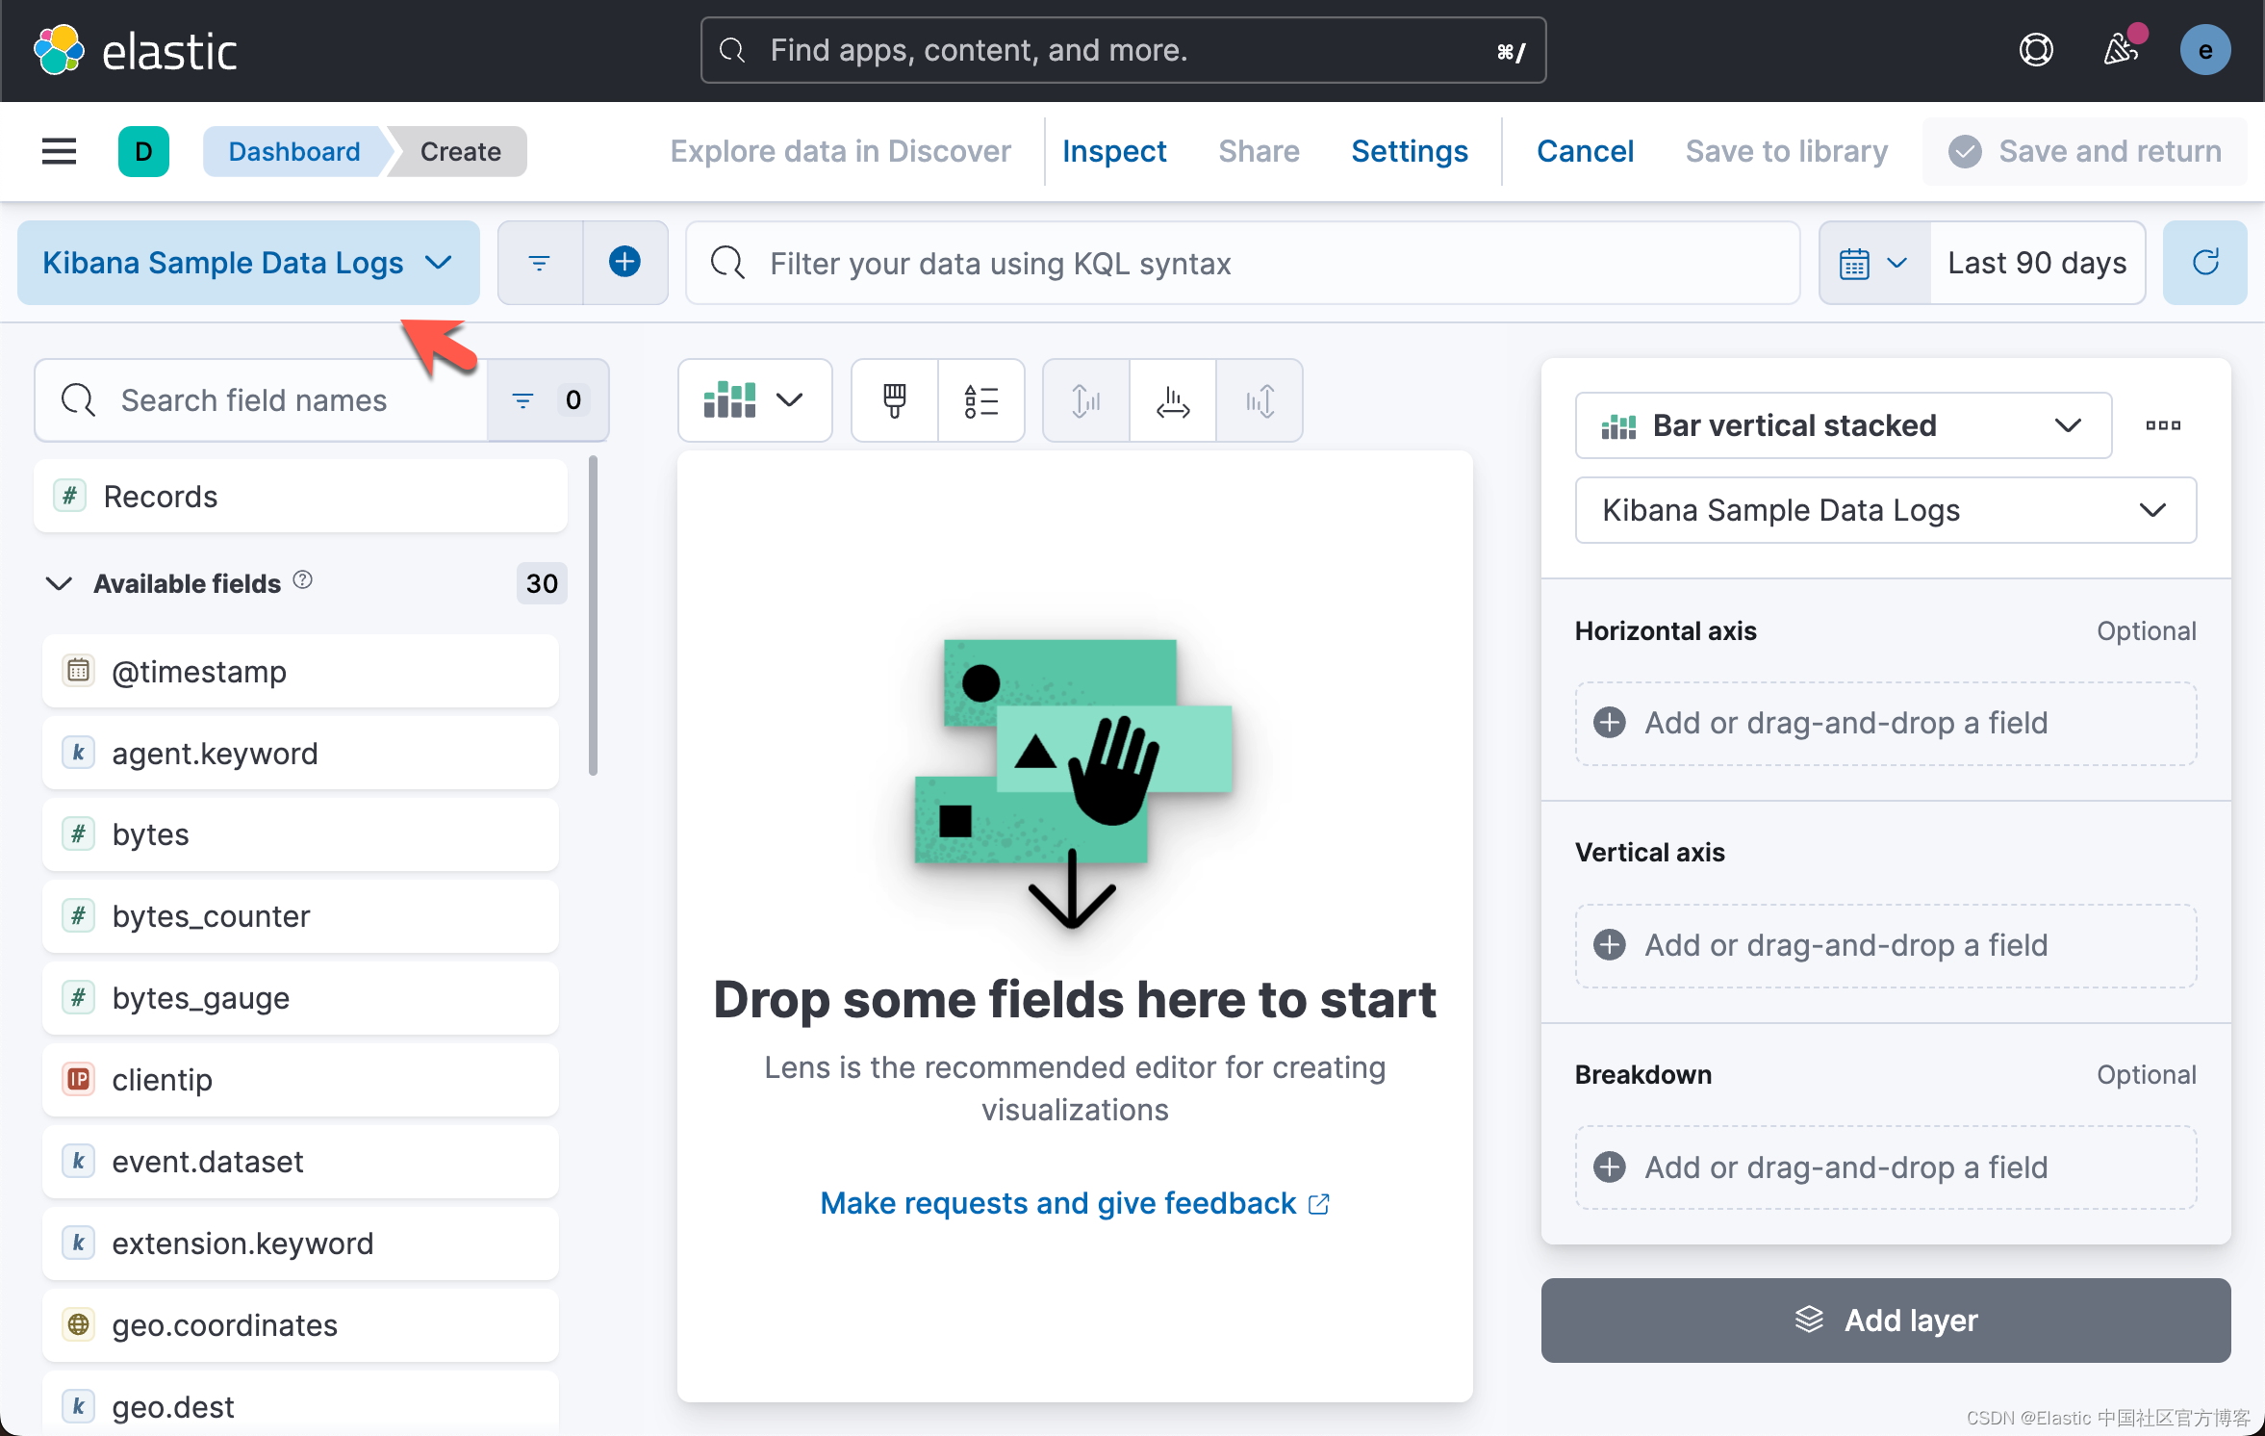Open the newsfeed celebration icon
This screenshot has width=2265, height=1436.
[x=2121, y=50]
